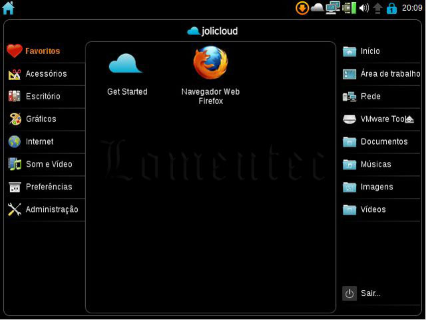
Task: Open the Músicas folder
Action: [x=381, y=164]
